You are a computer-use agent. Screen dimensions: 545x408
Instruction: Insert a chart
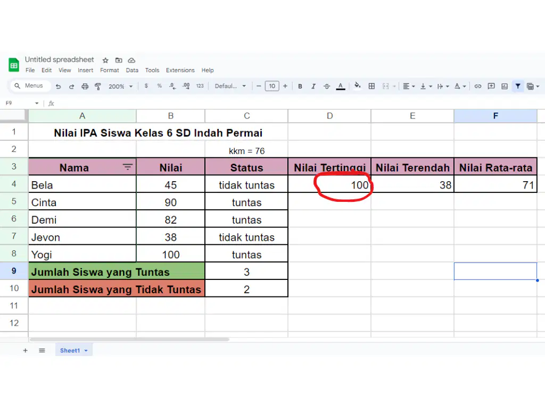tap(505, 86)
